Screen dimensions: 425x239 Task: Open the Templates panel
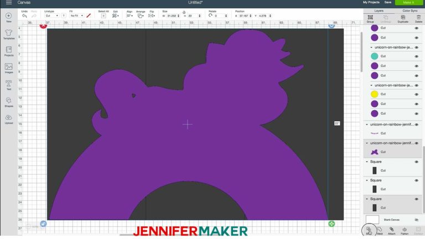pyautogui.click(x=9, y=34)
